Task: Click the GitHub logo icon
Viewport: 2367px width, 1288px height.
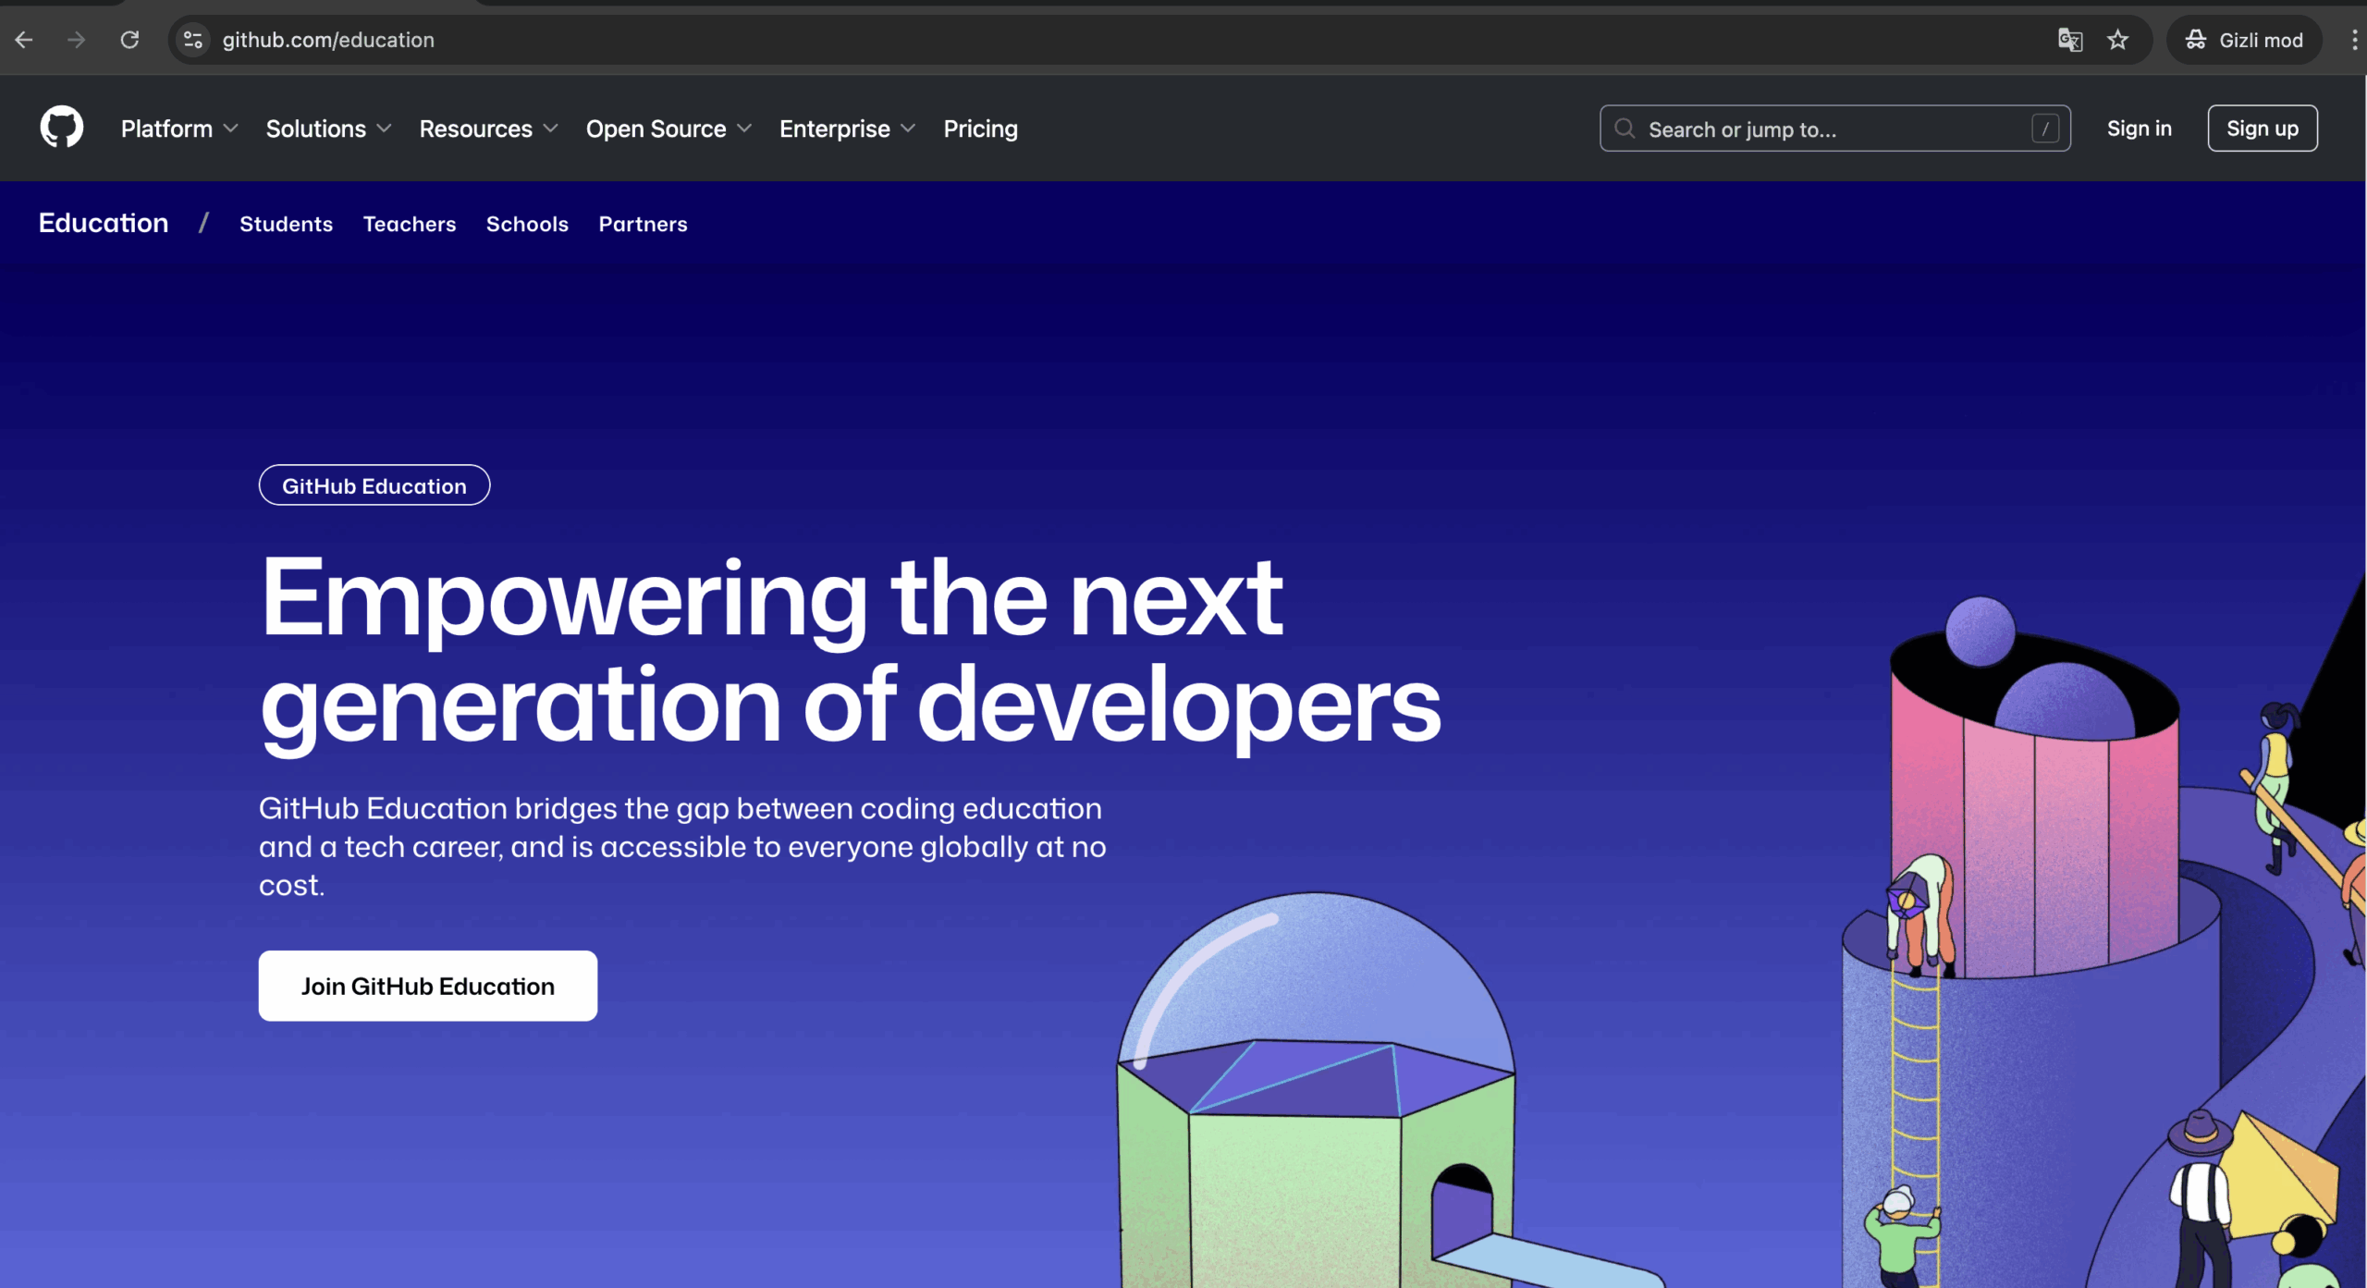Action: coord(61,128)
